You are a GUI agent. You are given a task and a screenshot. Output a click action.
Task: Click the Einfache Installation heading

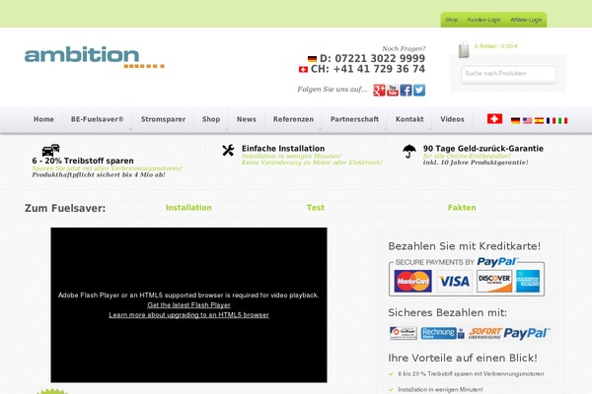click(283, 149)
